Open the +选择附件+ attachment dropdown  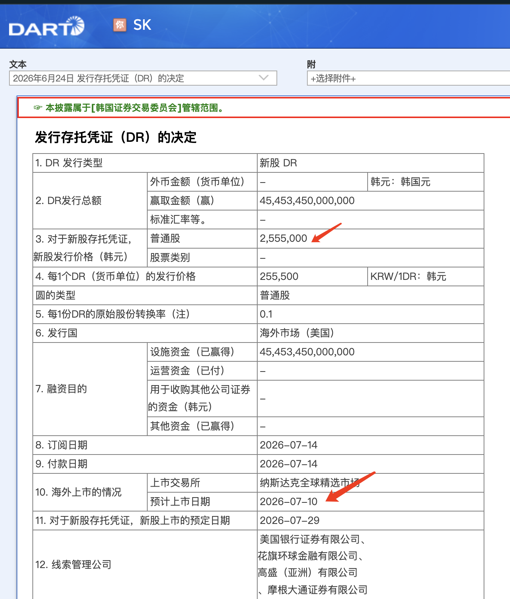pyautogui.click(x=408, y=78)
